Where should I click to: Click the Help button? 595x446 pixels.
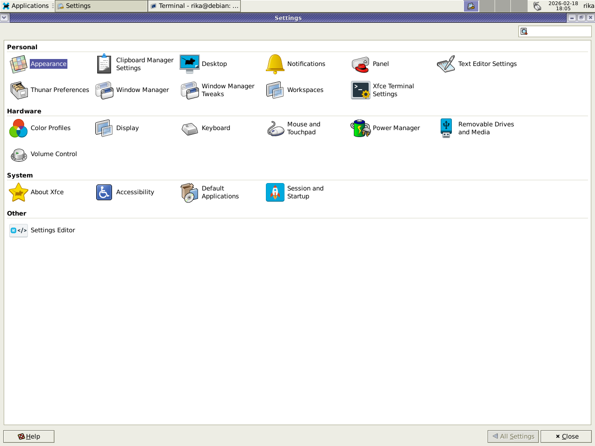29,436
